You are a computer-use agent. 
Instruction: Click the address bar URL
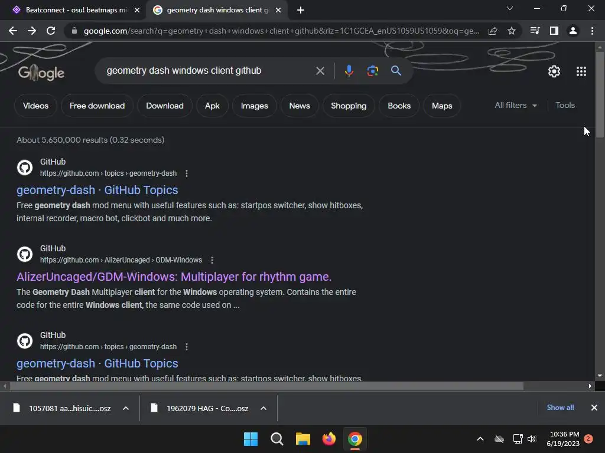(281, 31)
